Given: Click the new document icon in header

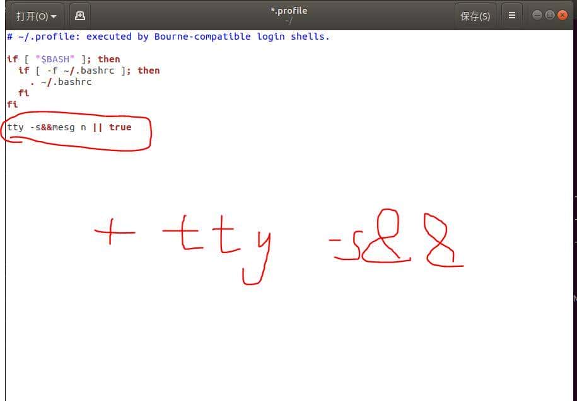Looking at the screenshot, I should coord(79,16).
